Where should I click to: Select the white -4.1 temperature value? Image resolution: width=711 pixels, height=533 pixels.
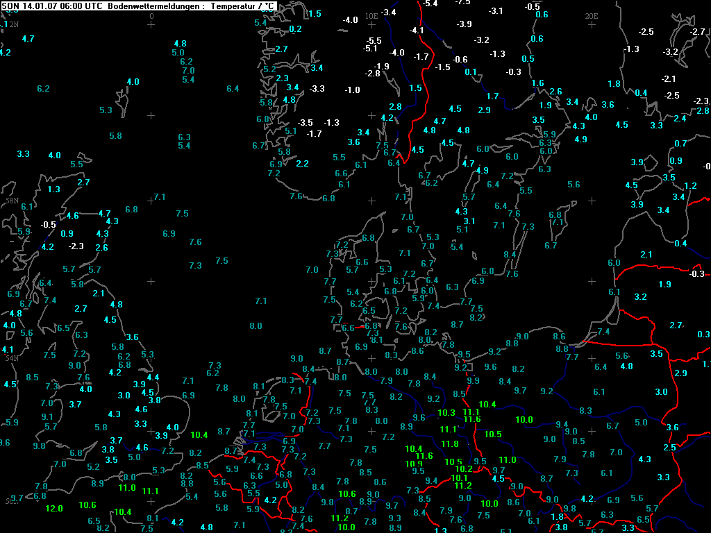tap(417, 31)
